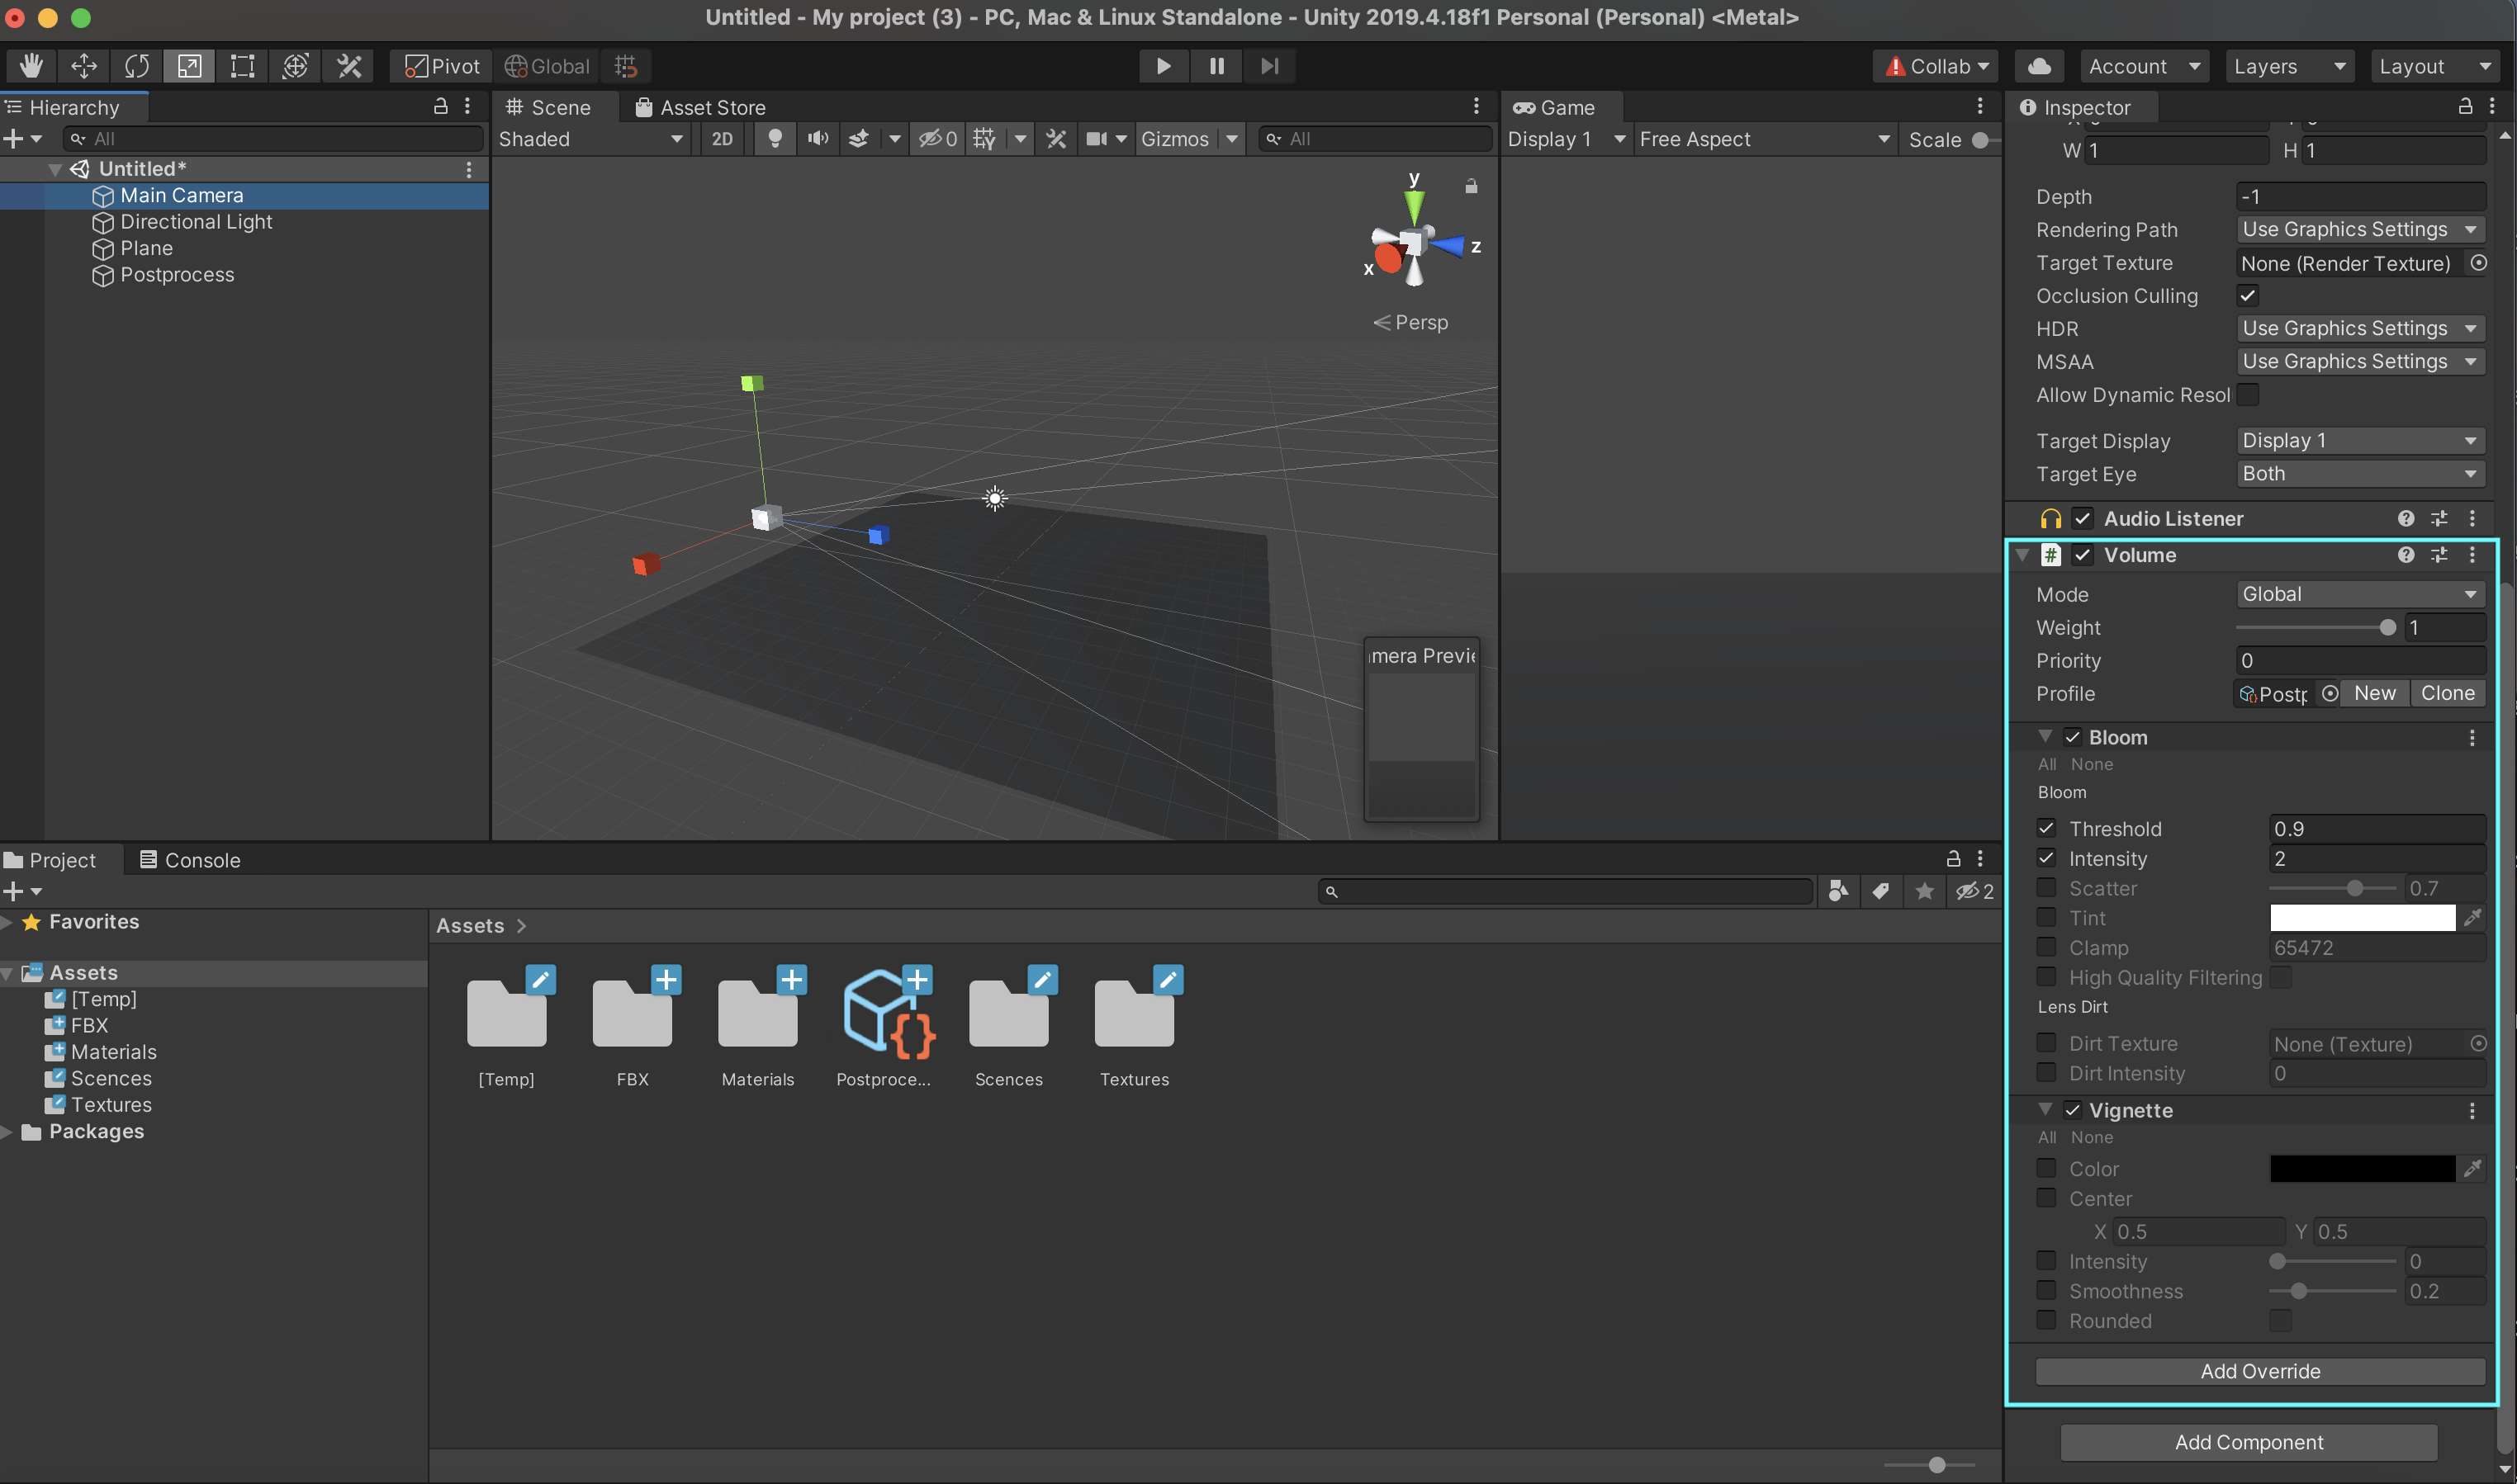This screenshot has height=1484, width=2517.
Task: Select the Rotate tool
Action: [x=136, y=66]
